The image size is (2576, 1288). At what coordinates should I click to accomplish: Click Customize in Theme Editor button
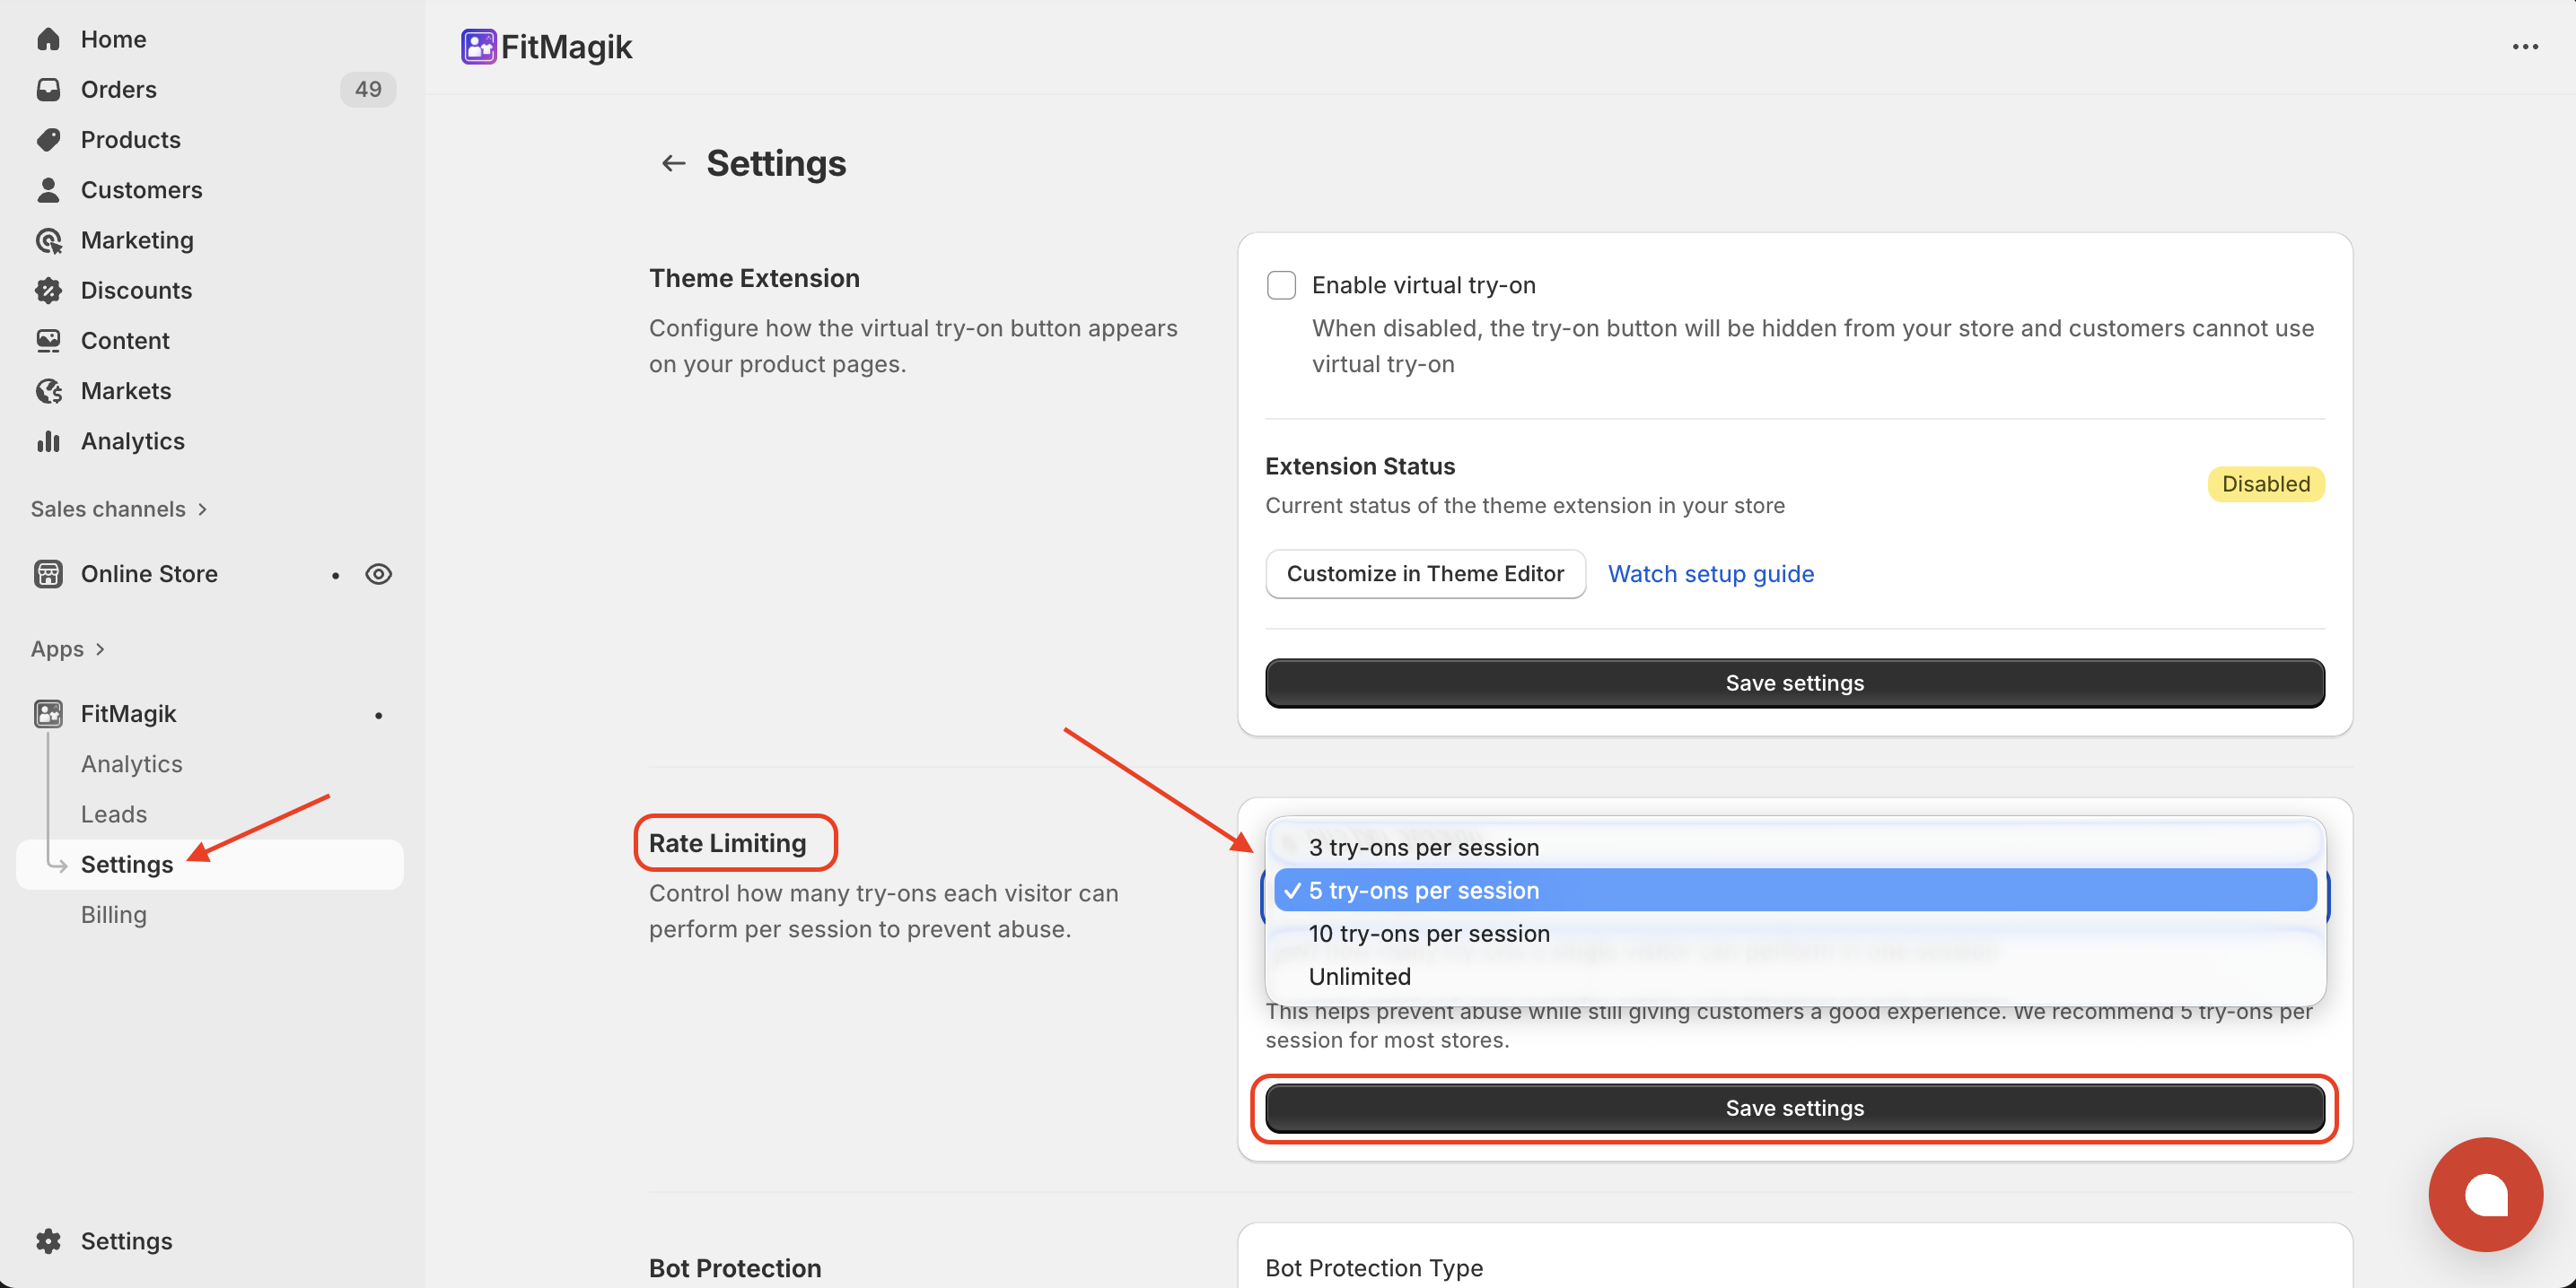(1424, 573)
